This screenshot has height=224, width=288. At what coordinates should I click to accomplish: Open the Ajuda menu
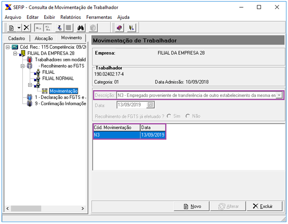pyautogui.click(x=123, y=17)
